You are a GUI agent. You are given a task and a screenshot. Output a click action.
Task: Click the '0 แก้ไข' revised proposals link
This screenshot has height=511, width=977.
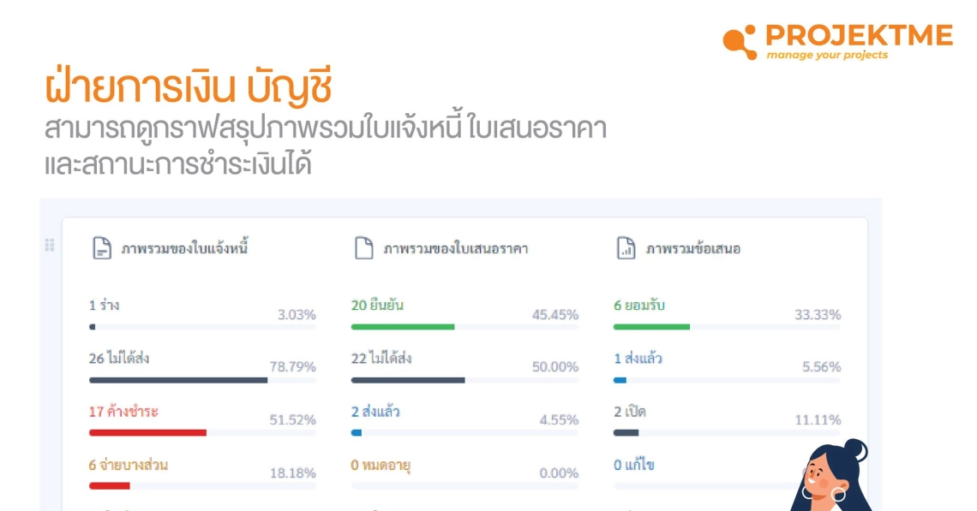click(634, 465)
